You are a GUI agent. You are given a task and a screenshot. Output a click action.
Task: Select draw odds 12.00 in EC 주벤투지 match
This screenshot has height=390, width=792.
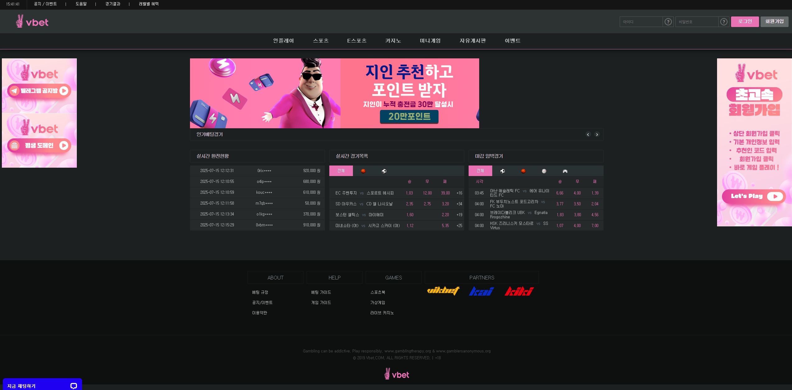tap(427, 193)
